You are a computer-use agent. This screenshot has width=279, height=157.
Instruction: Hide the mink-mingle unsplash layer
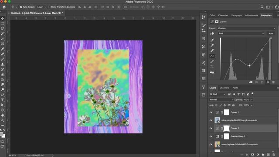211,120
